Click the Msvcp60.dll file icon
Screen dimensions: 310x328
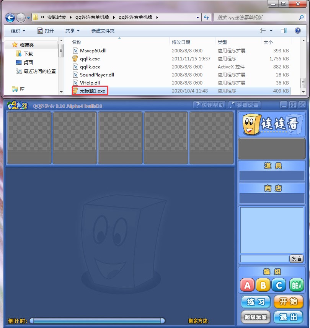click(75, 50)
